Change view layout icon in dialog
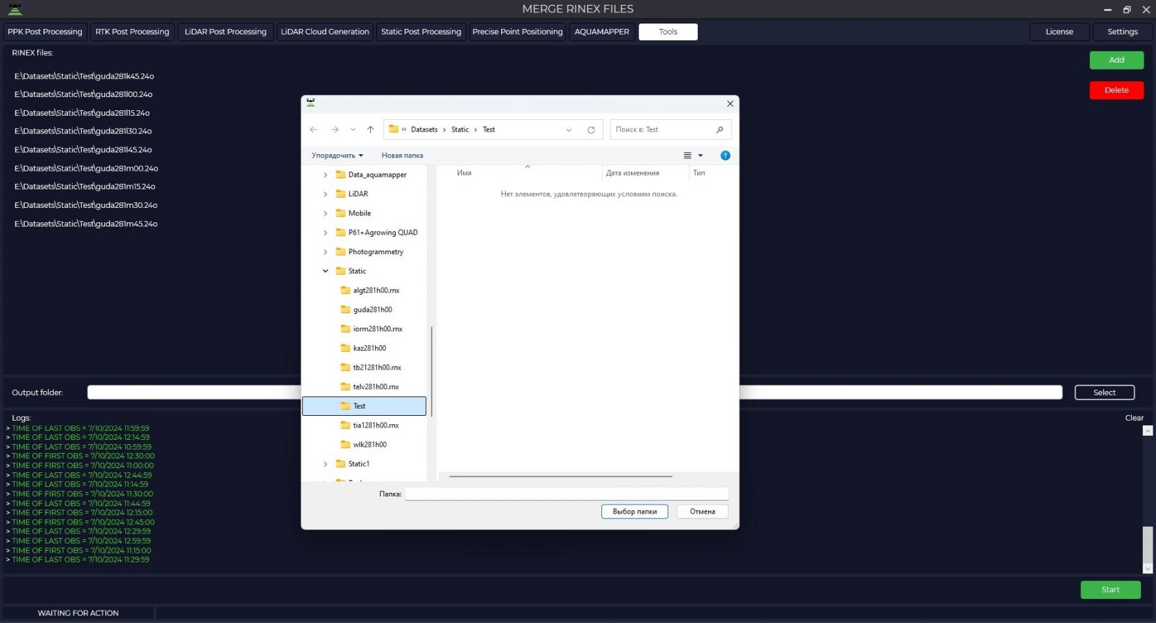The image size is (1156, 623). [687, 156]
